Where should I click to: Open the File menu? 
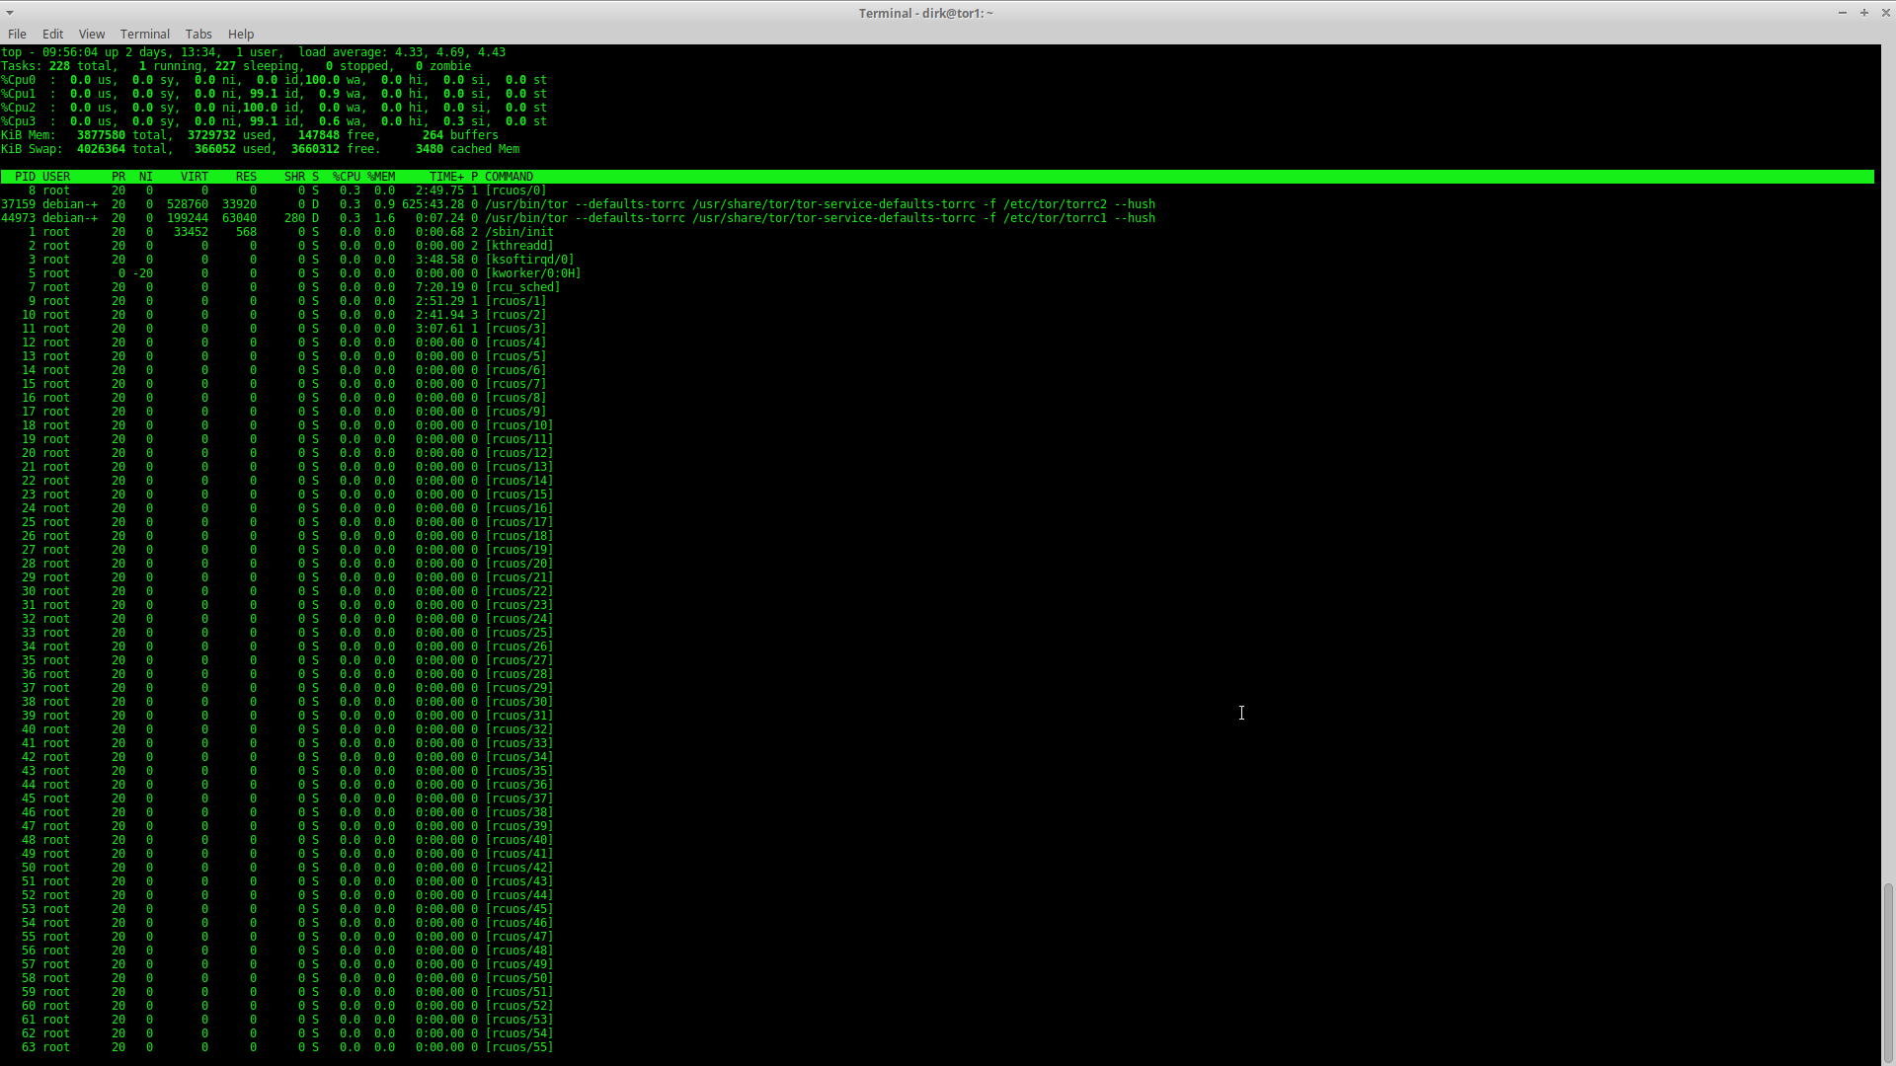(17, 34)
